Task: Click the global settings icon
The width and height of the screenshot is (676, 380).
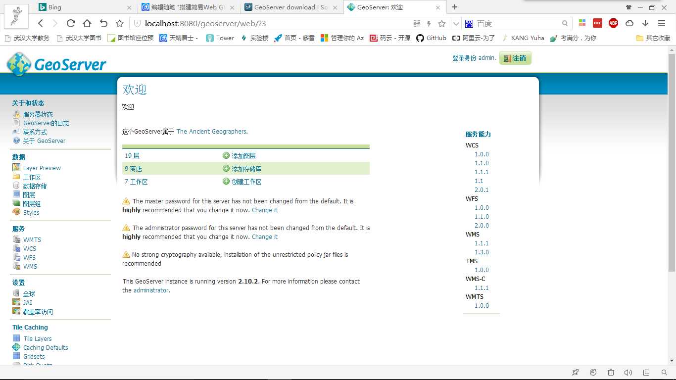Action: (x=16, y=293)
